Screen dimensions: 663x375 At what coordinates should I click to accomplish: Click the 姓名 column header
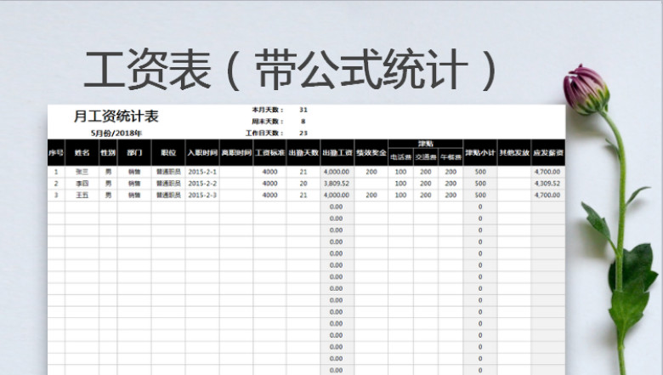tap(82, 152)
